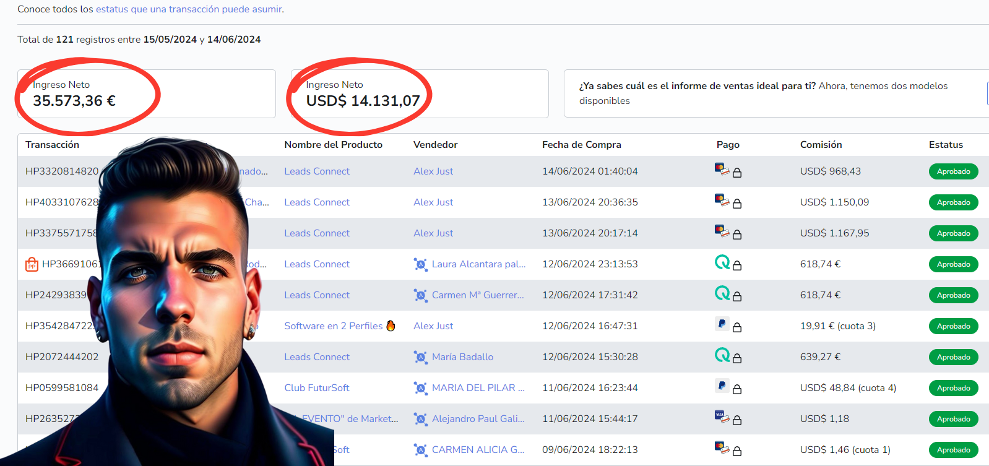Select transaction HP2072444202
The image size is (989, 466).
(62, 357)
